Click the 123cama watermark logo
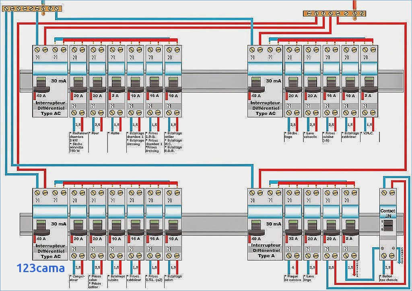 (x=41, y=268)
